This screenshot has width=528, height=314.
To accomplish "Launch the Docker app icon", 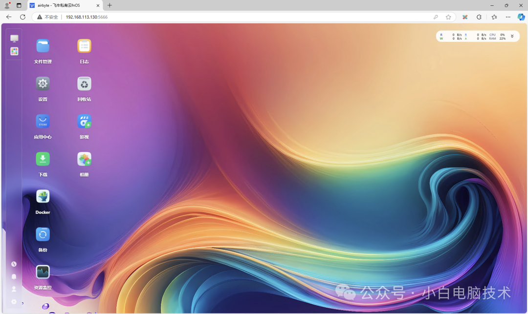I will click(43, 197).
